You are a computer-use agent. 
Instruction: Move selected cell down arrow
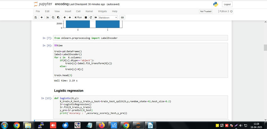point(70,17)
